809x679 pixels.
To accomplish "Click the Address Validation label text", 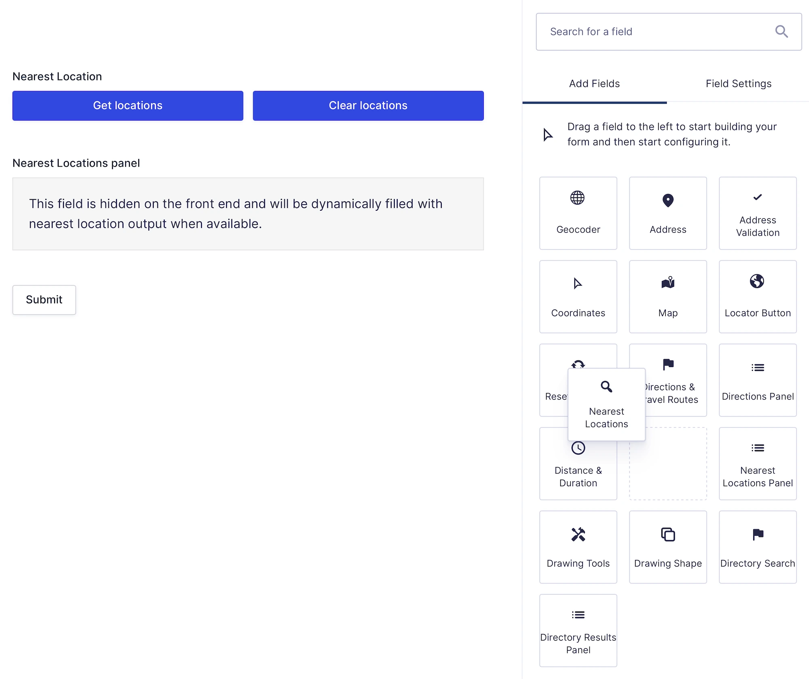I will point(758,226).
